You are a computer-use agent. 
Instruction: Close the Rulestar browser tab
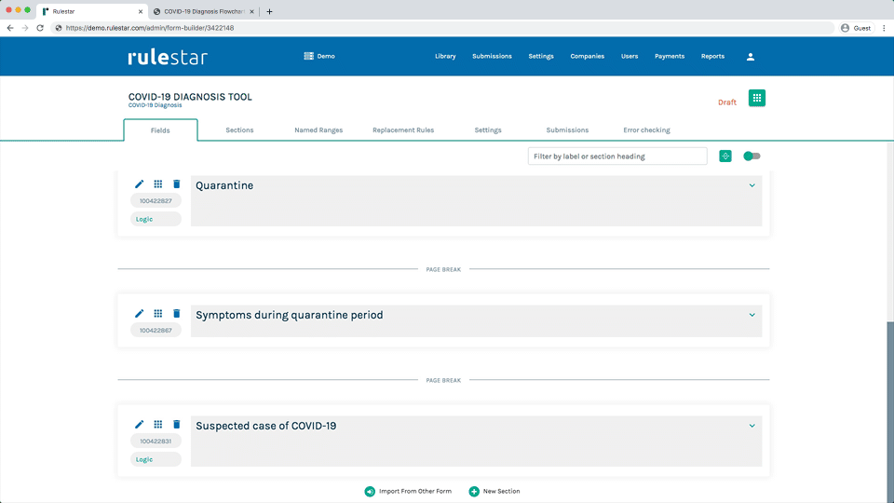(x=141, y=11)
